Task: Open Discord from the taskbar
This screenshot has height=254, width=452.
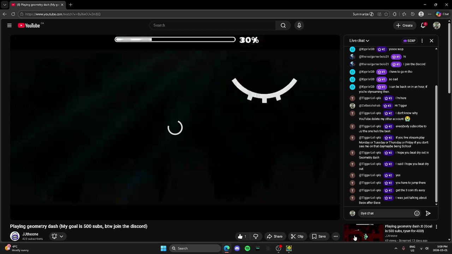Action: tap(237, 248)
